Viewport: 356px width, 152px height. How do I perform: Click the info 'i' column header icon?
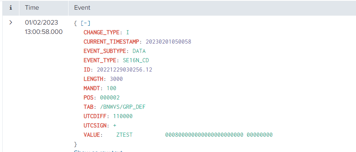(x=11, y=7)
